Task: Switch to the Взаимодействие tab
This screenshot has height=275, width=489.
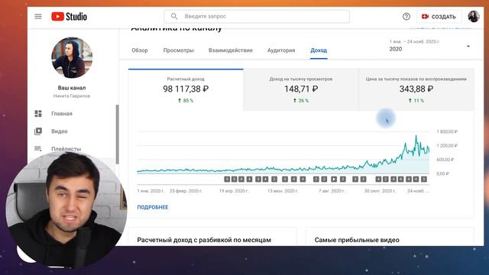Action: point(231,50)
